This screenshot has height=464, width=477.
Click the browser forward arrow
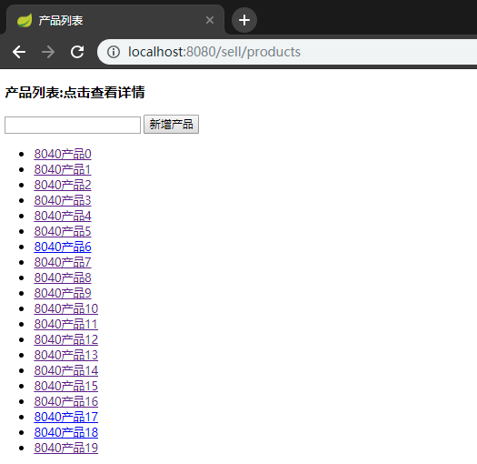48,52
